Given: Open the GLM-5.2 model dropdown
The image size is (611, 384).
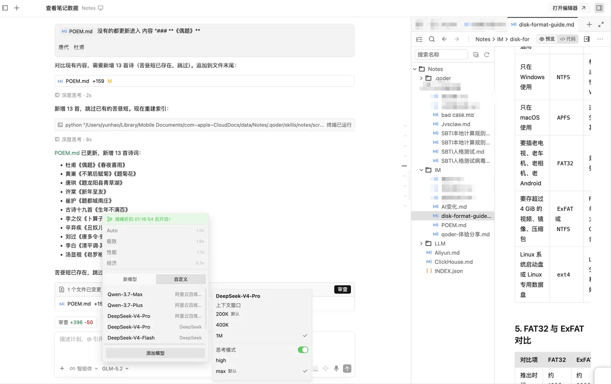Looking at the screenshot, I should [x=115, y=368].
